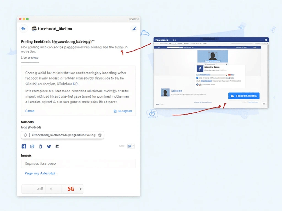This screenshot has width=282, height=211.
Task: Open the Live preview tab
Action: 30,58
